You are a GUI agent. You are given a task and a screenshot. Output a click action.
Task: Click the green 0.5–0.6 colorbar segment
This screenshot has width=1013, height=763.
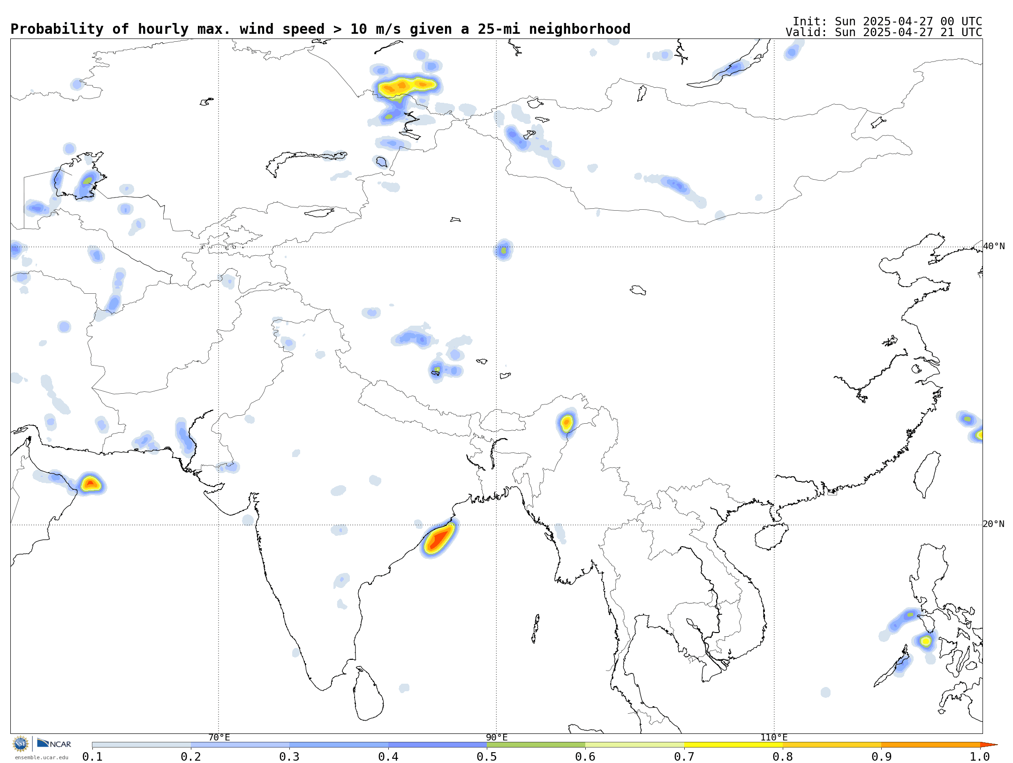536,745
